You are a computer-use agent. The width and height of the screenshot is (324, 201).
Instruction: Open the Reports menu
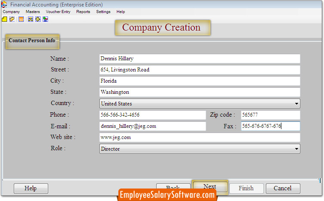pyautogui.click(x=83, y=12)
